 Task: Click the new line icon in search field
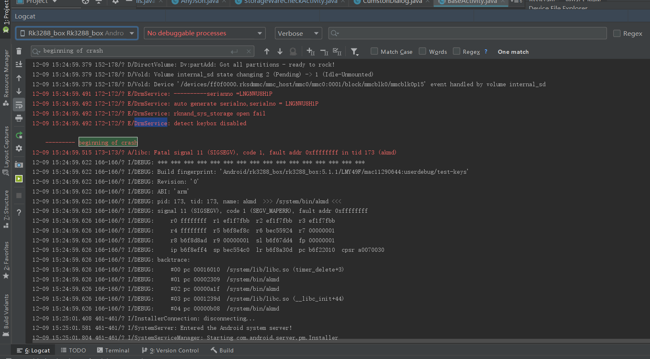pyautogui.click(x=234, y=51)
